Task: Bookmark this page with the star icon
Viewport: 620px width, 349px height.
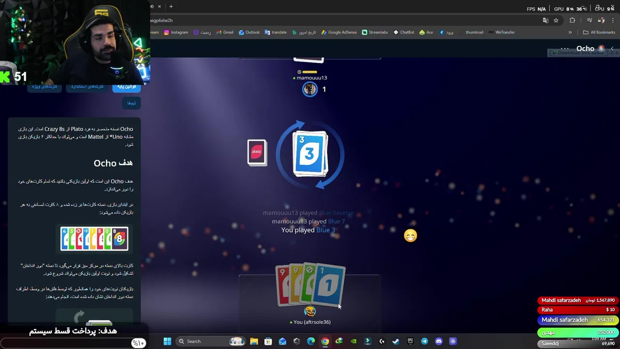Action: pos(556,20)
